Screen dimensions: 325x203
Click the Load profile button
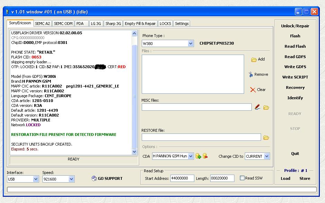(285, 178)
